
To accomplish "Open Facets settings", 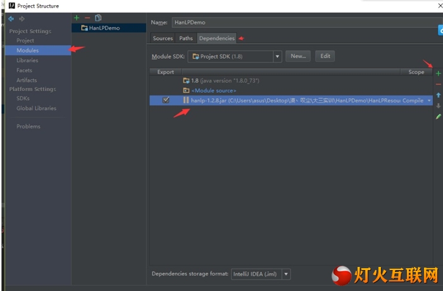I will coord(24,70).
